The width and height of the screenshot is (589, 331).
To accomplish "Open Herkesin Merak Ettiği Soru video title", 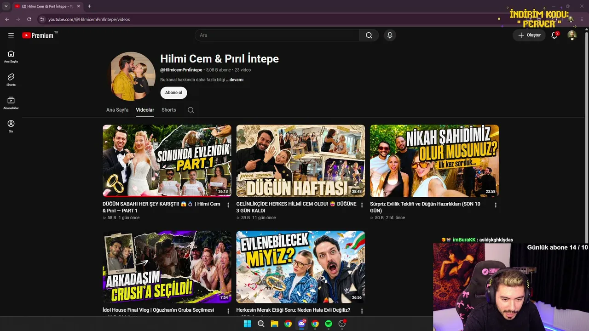I will click(293, 310).
